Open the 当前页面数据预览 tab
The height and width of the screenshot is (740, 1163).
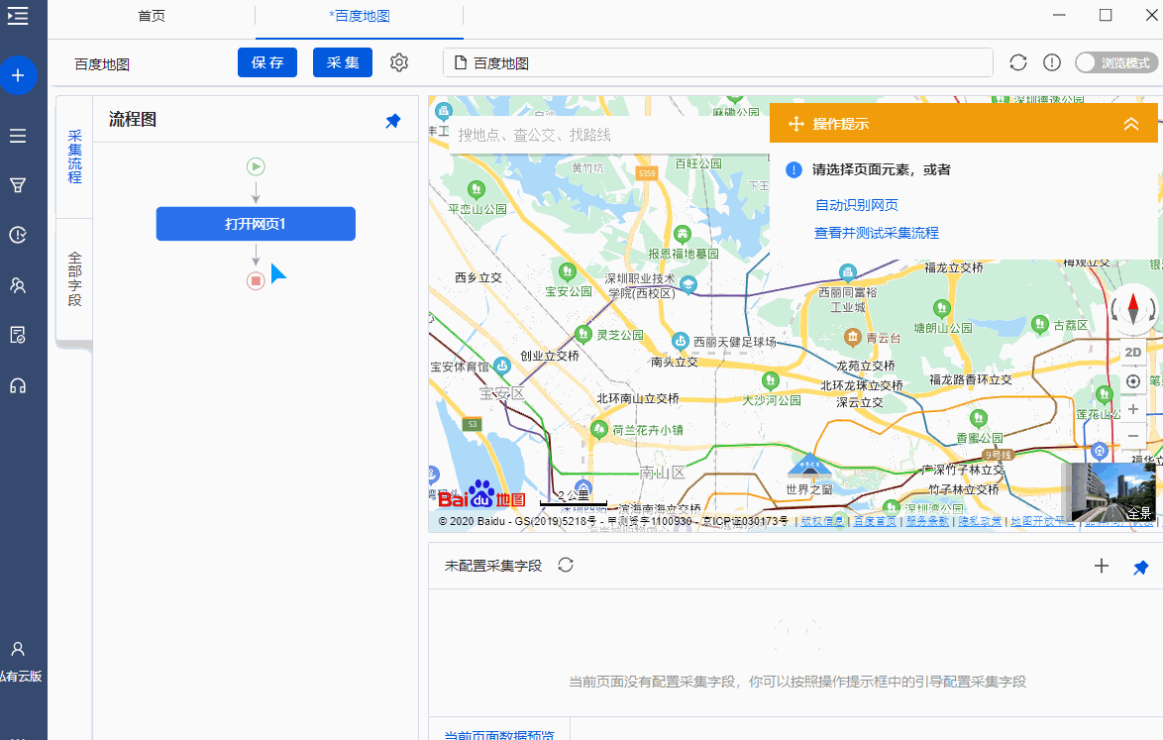pos(499,733)
